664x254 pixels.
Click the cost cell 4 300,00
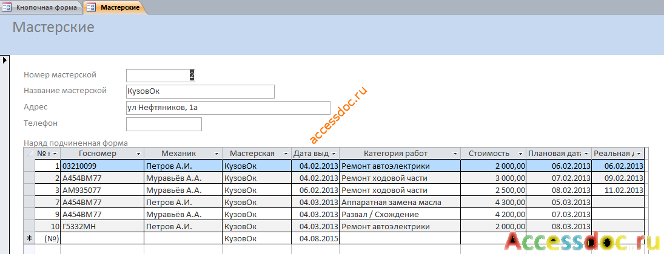493,203
